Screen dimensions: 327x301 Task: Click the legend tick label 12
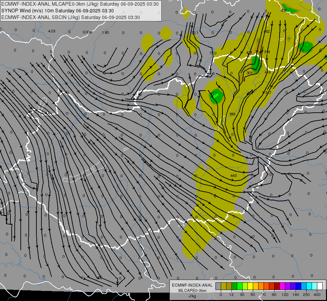[231, 295]
